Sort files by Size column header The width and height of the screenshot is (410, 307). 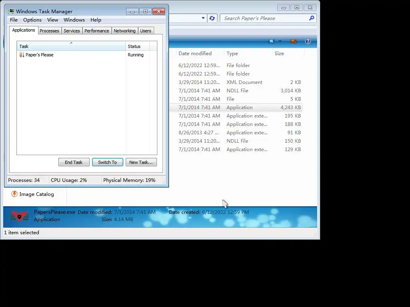point(288,54)
